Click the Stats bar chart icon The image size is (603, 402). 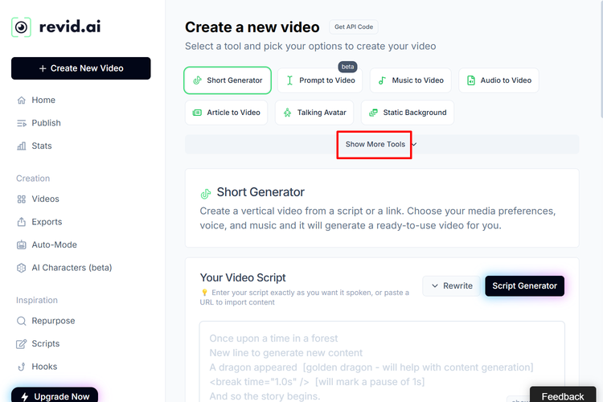click(22, 146)
